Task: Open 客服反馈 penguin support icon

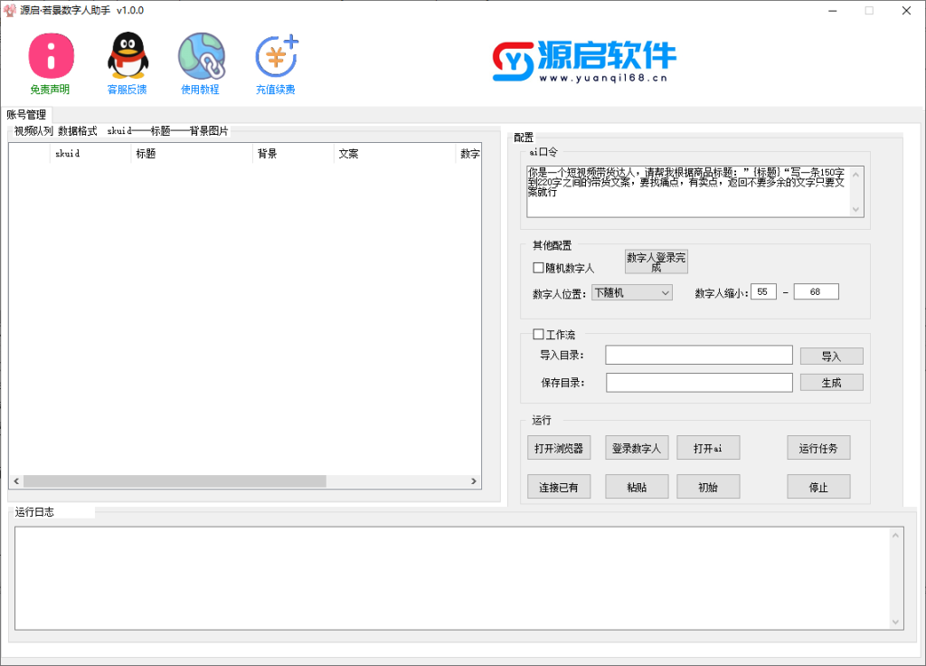Action: tap(128, 57)
